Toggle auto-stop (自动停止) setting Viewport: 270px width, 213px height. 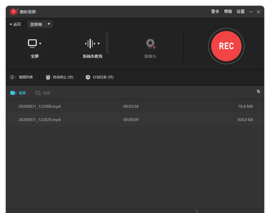click(63, 77)
